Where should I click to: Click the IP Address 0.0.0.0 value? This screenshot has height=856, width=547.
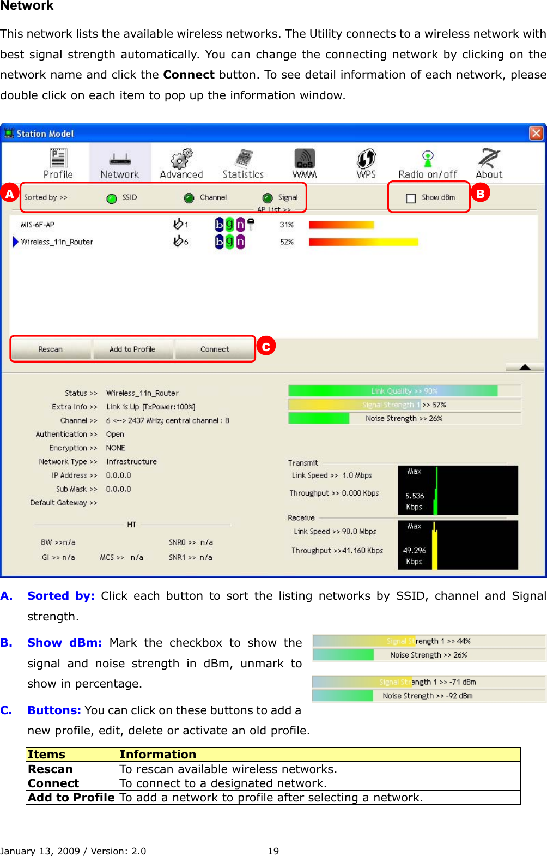pyautogui.click(x=118, y=475)
